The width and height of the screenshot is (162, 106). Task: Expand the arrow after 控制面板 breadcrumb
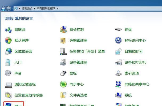(35, 8)
